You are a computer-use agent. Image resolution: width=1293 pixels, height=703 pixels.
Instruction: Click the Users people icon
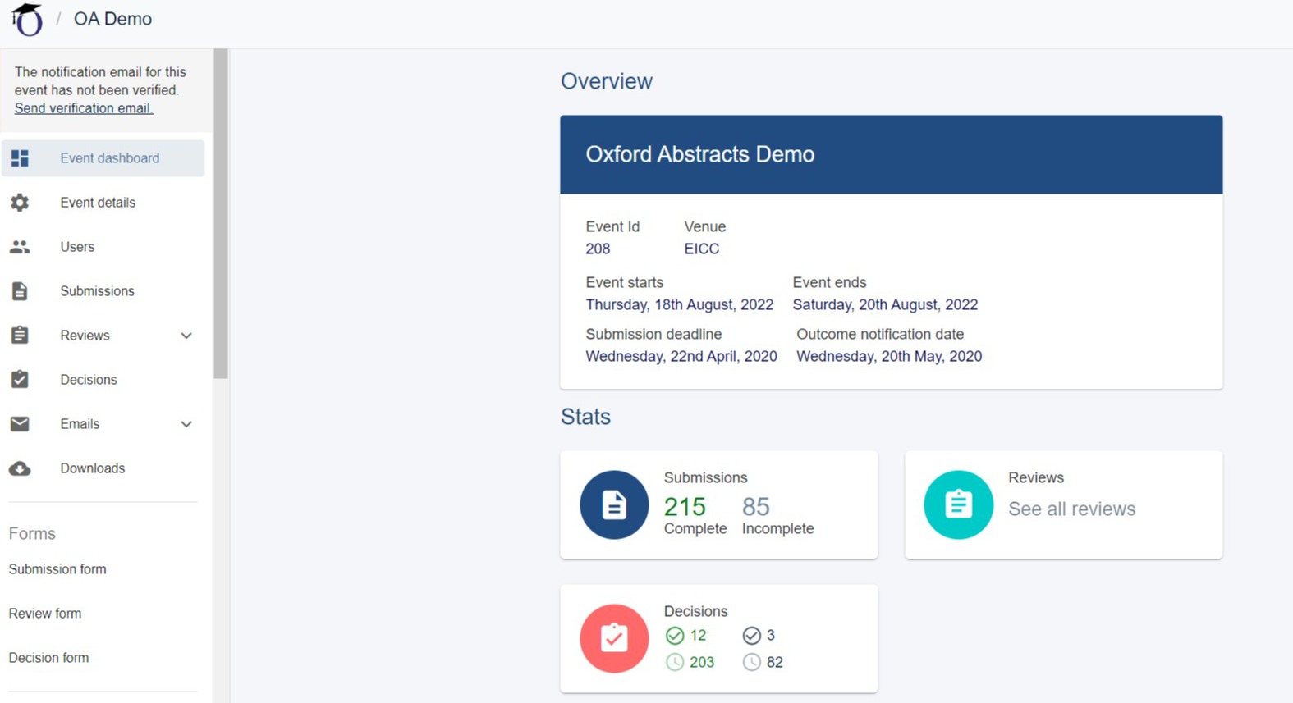click(x=20, y=247)
